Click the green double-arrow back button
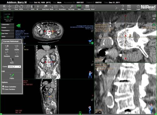This screenshot has width=157, height=115. pos(19,26)
